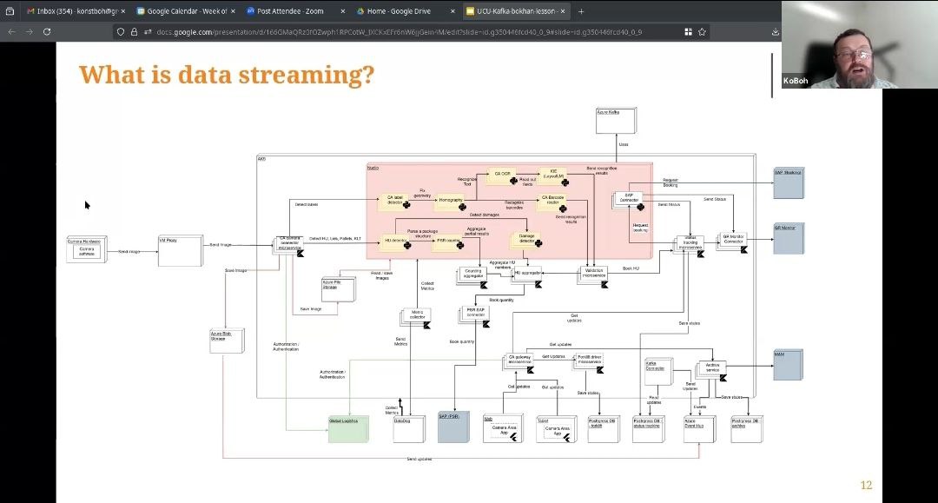Select the UCU-Kafka-bokhan-lesson tab
The width and height of the screenshot is (938, 503).
516,10
